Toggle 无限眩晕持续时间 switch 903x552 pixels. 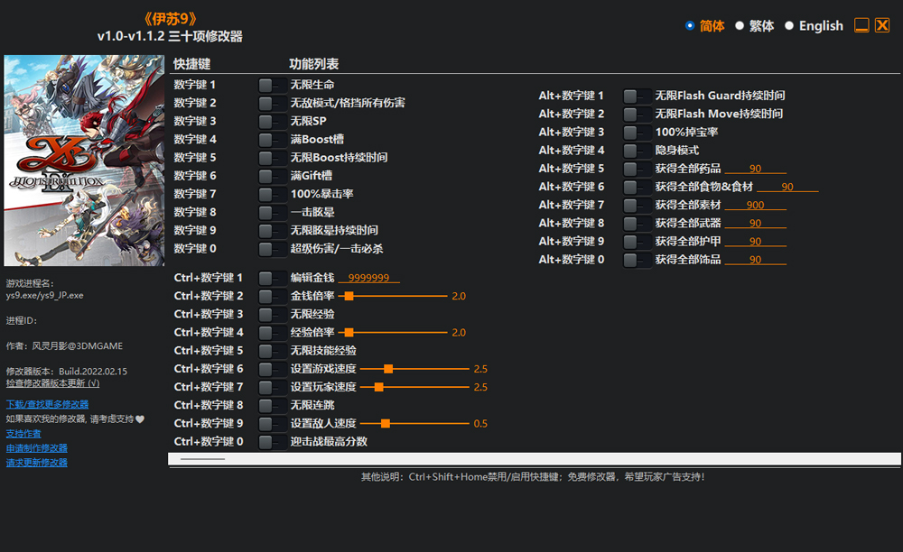(272, 231)
